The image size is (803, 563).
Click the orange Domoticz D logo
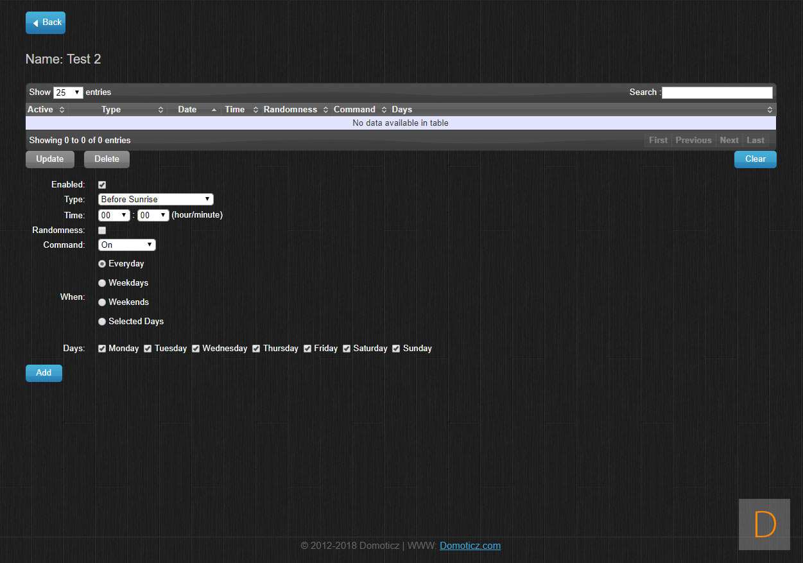[x=764, y=524]
